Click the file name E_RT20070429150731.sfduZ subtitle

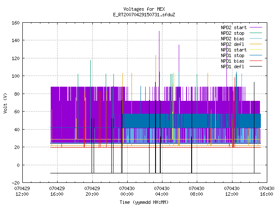tap(144, 15)
